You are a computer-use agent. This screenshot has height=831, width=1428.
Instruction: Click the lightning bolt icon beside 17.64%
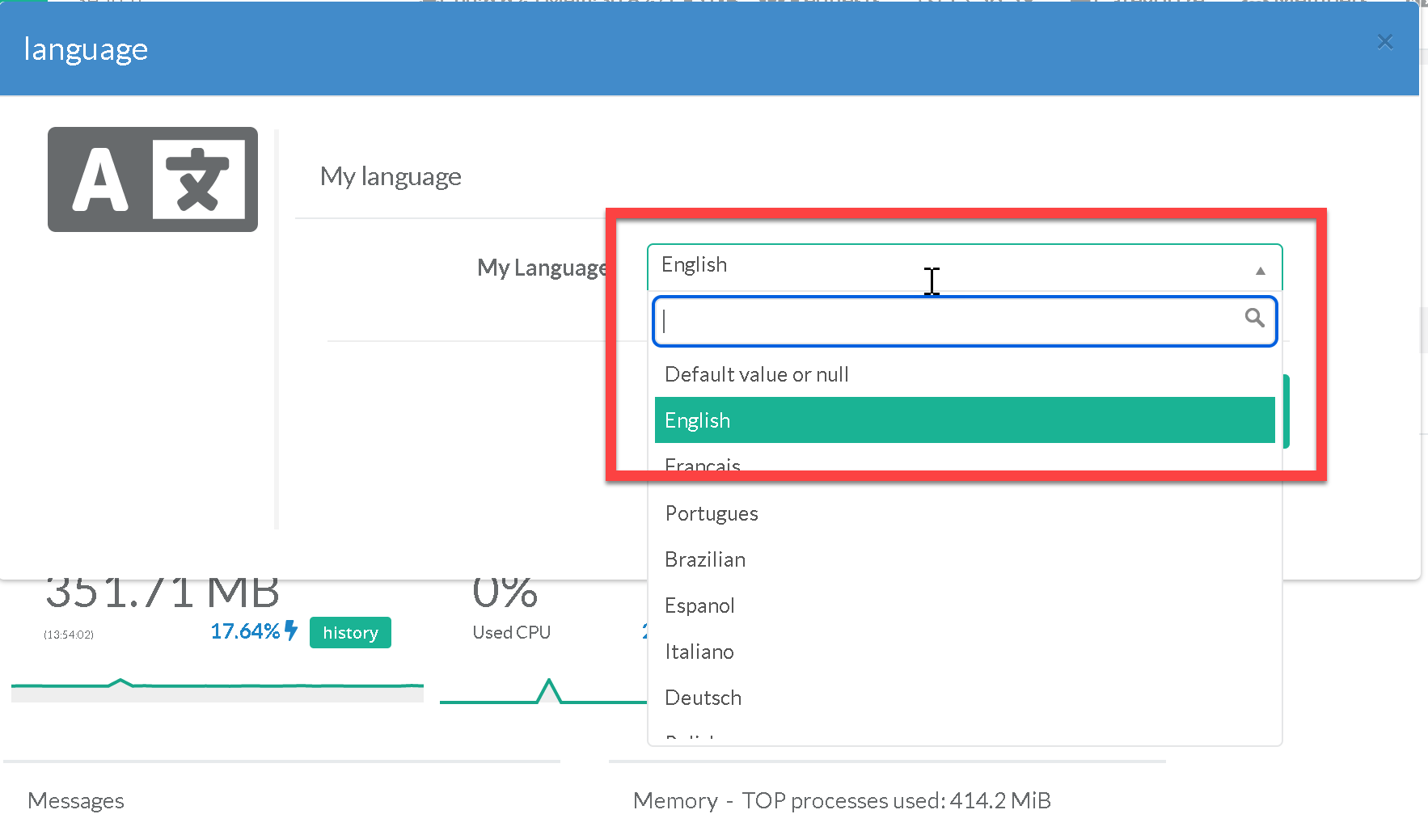(x=291, y=631)
